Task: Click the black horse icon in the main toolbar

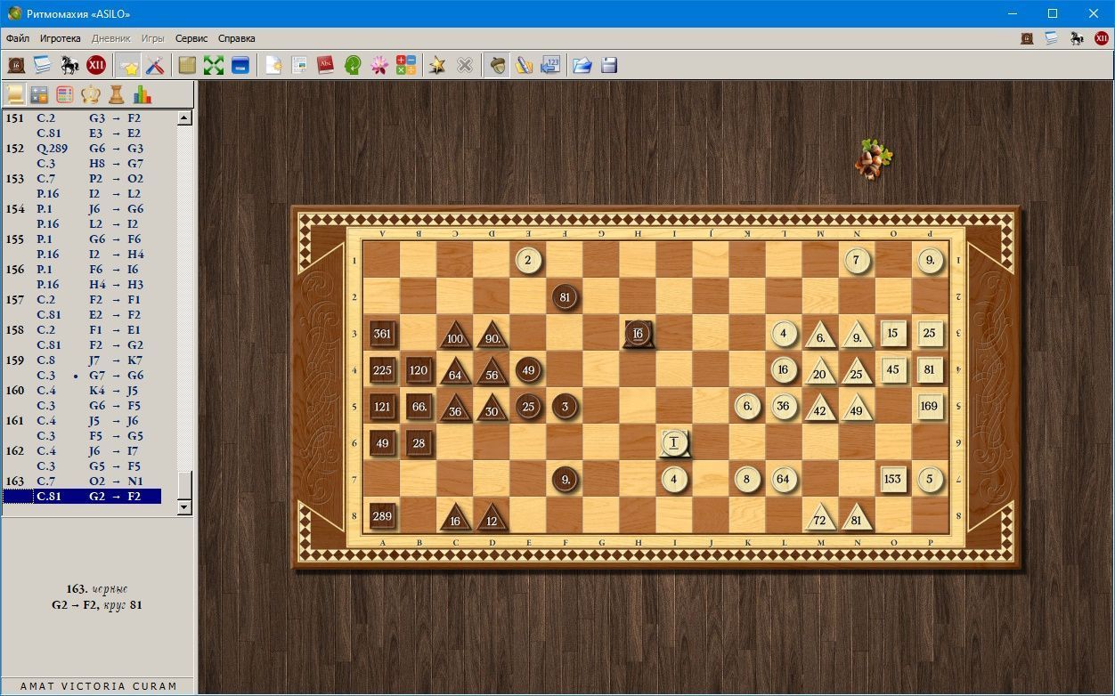Action: pos(69,65)
